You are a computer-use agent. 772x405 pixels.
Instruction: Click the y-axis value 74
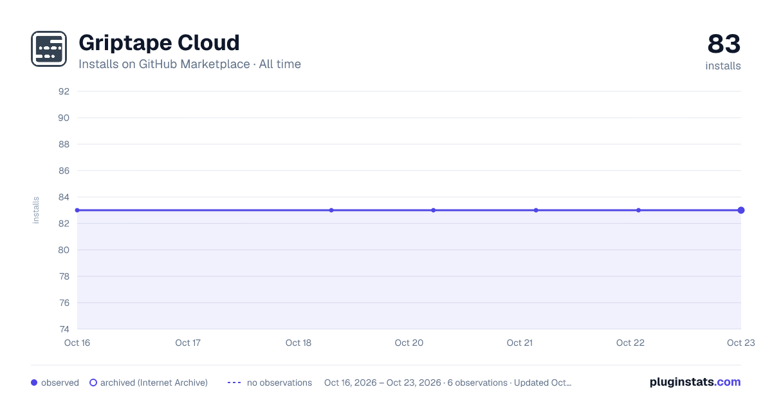(x=64, y=328)
